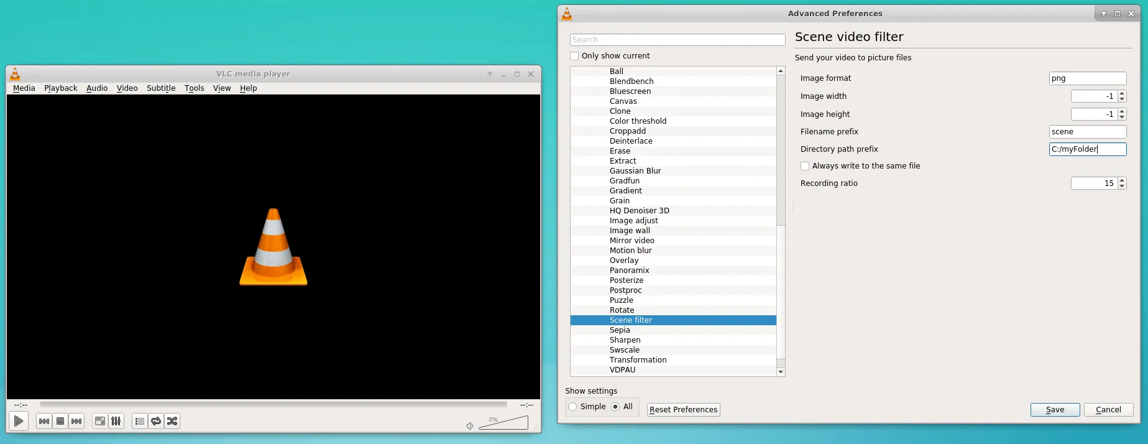Select the All settings radio button
Screen dimensions: 1148x444
point(615,407)
